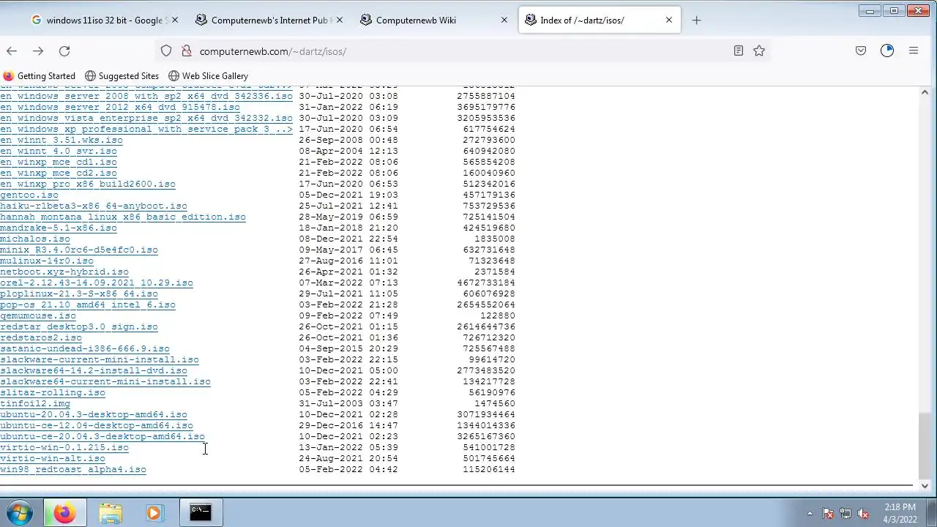
Task: Click the network tray icon
Action: pyautogui.click(x=845, y=513)
